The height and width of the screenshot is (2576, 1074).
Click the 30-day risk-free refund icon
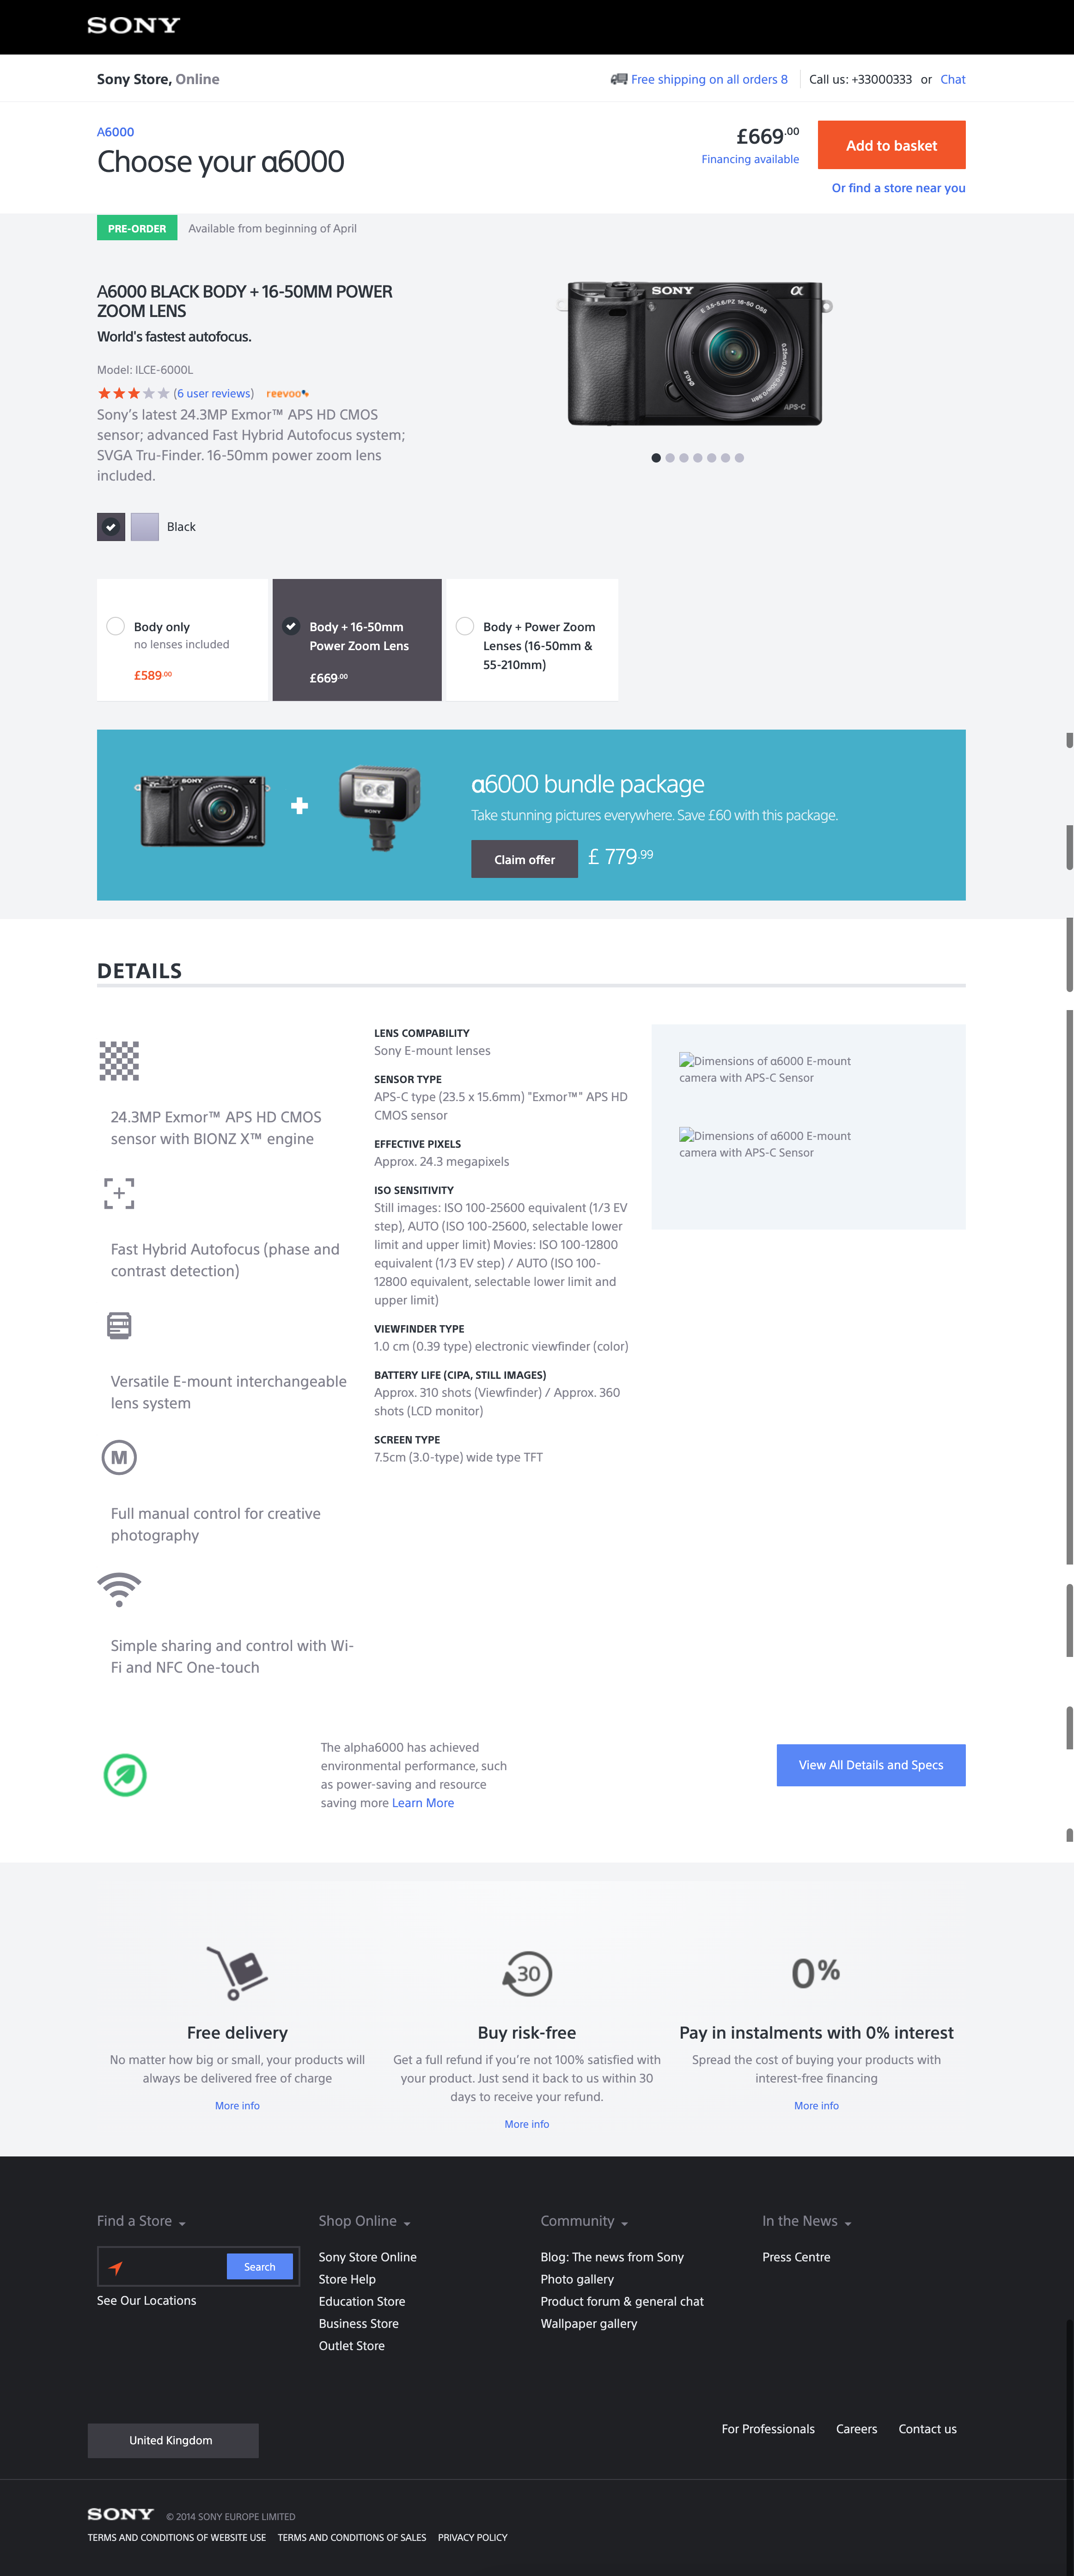coord(527,1974)
